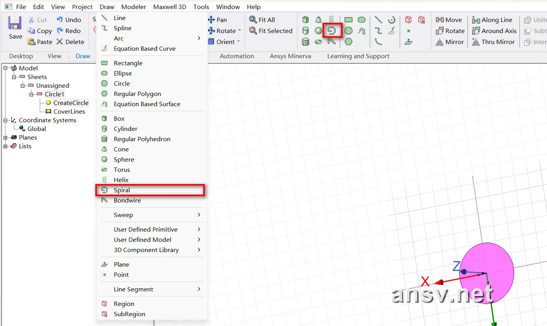Choose the Rectangle icon in the ribbon toolbar
The height and width of the screenshot is (326, 547).
click(349, 20)
